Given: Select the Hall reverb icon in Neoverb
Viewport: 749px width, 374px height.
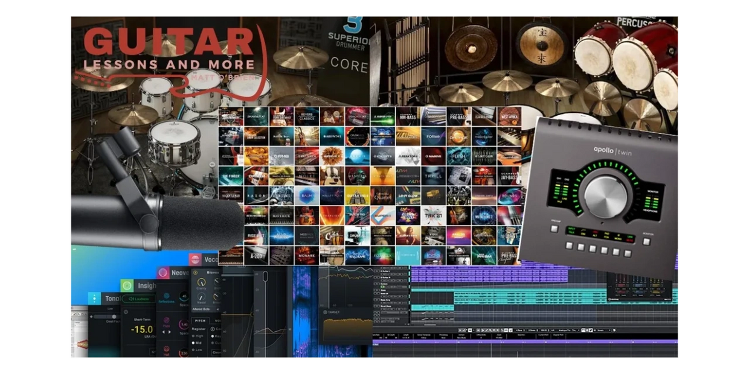Looking at the screenshot, I should click(166, 348).
